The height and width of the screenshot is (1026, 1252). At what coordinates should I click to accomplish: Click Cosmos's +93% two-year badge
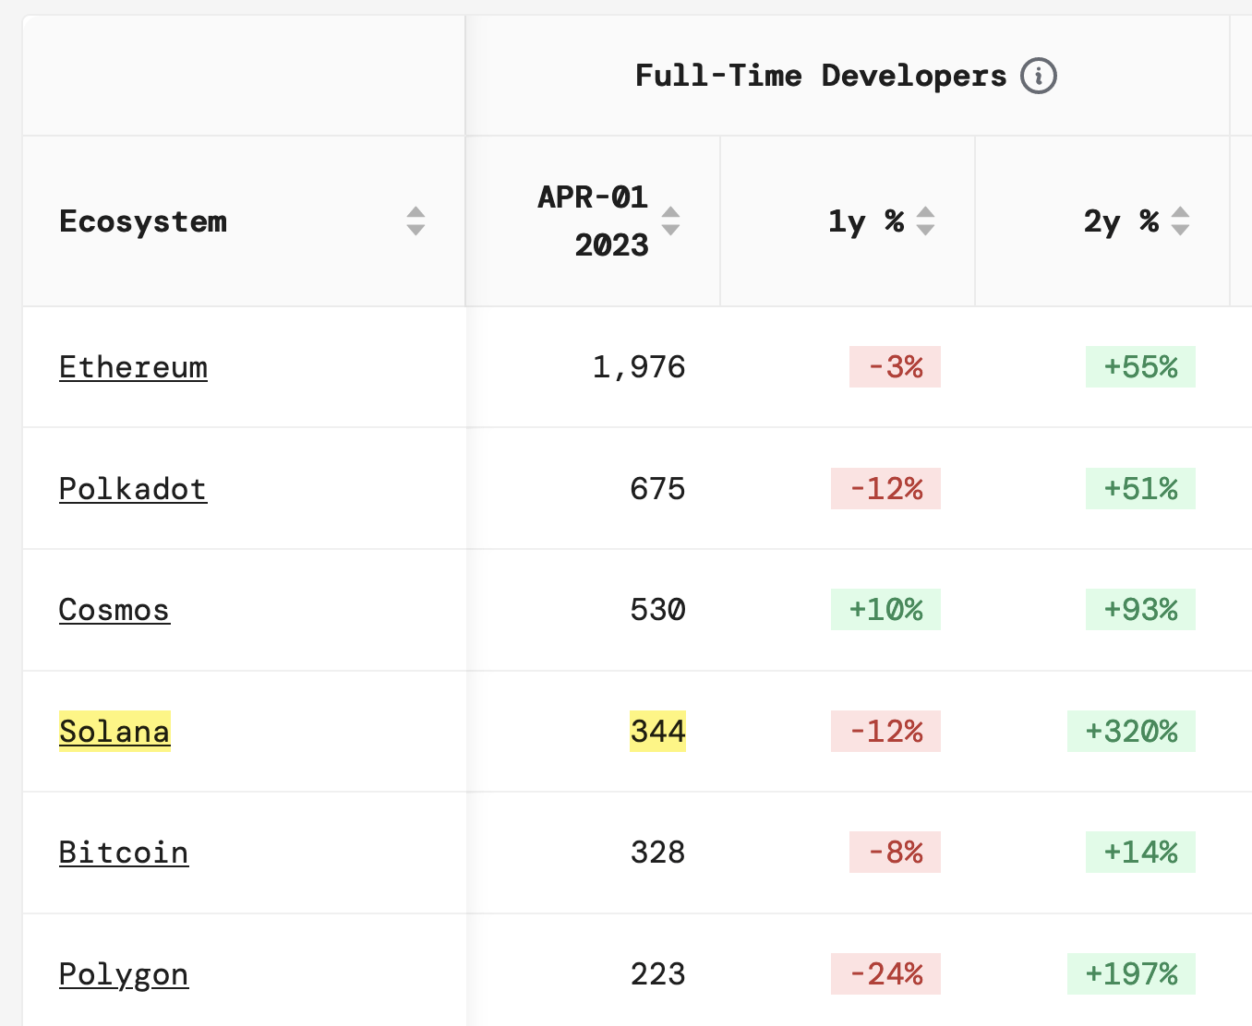click(1140, 610)
